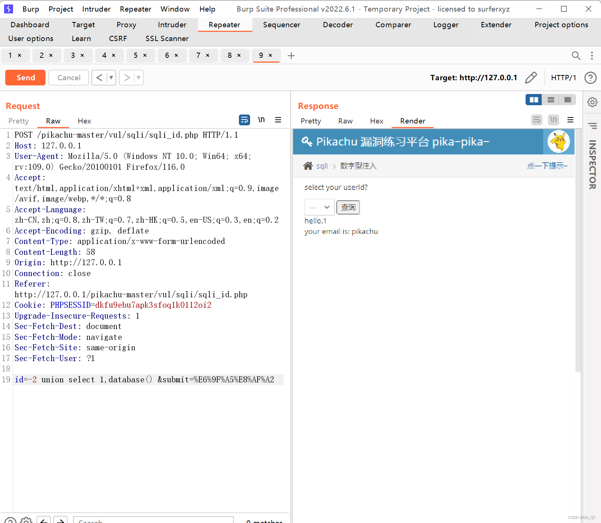Add a new Repeater tab with plus

(x=291, y=56)
